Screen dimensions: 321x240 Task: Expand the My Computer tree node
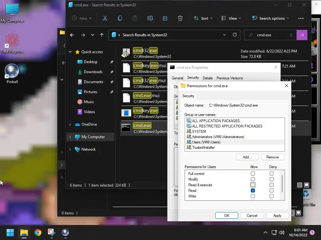[x=70, y=137]
